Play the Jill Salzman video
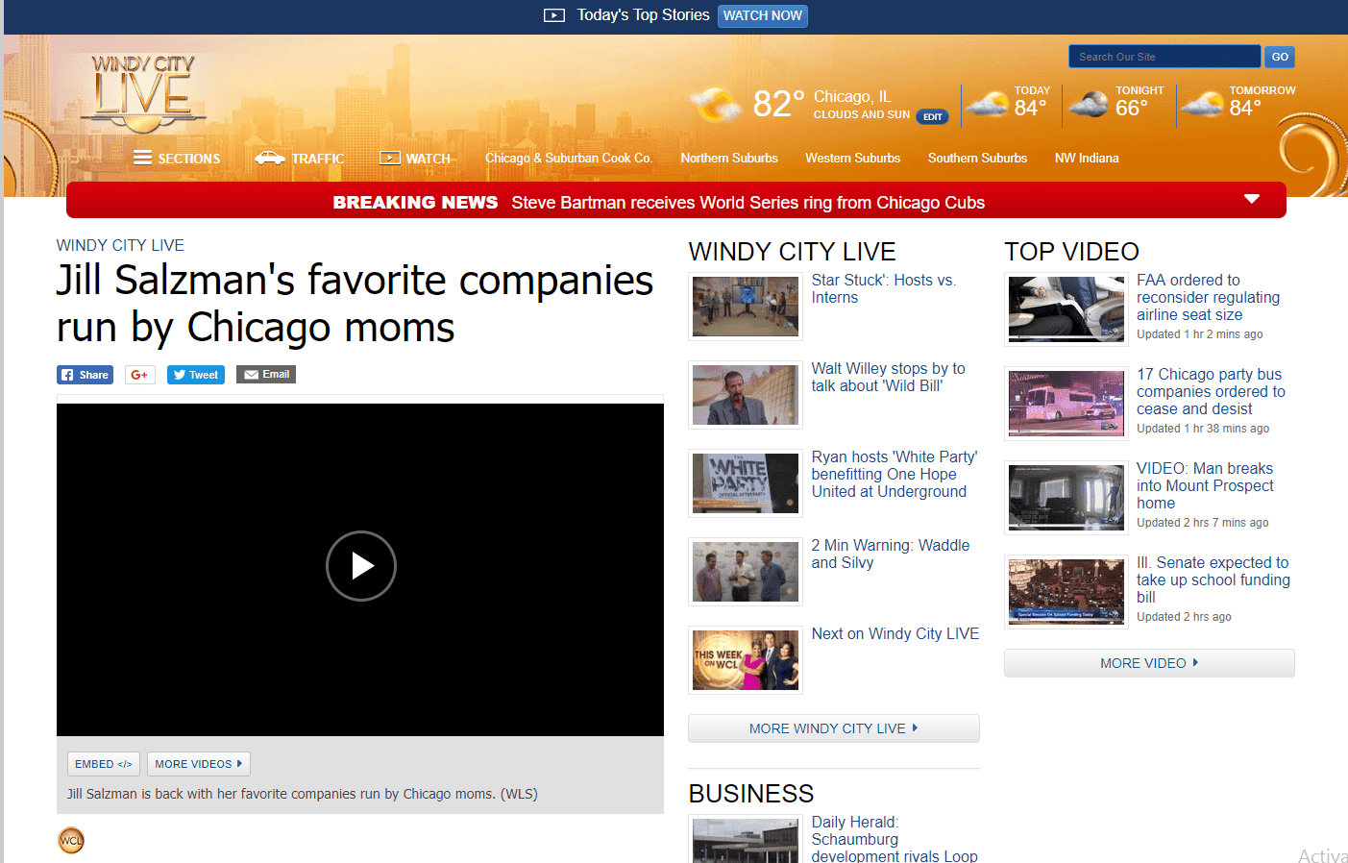Screen dimensions: 1348x863 click(361, 566)
